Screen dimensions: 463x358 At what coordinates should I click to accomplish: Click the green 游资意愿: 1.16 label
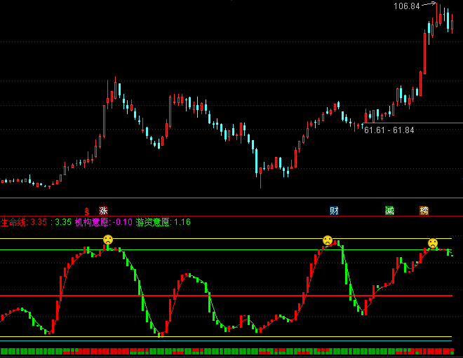coord(163,222)
